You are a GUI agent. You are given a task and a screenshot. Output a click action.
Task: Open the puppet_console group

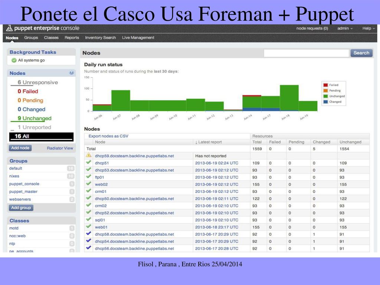pyautogui.click(x=24, y=184)
